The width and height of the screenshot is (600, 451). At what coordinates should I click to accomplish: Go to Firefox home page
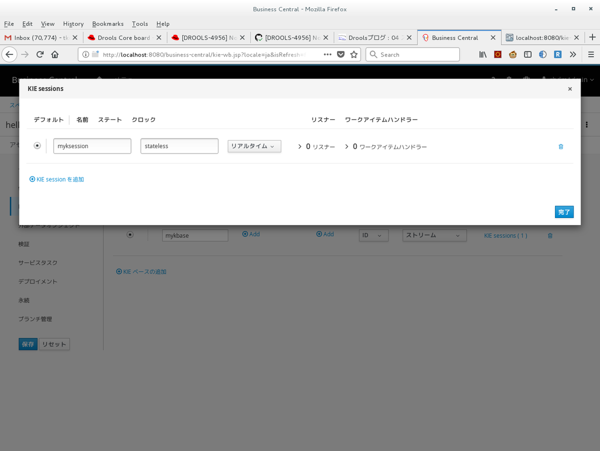(x=55, y=54)
